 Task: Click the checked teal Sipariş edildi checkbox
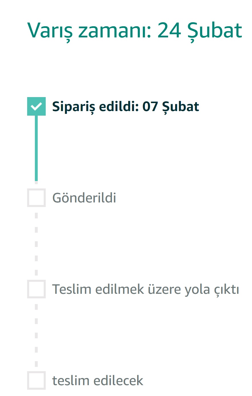tap(36, 106)
